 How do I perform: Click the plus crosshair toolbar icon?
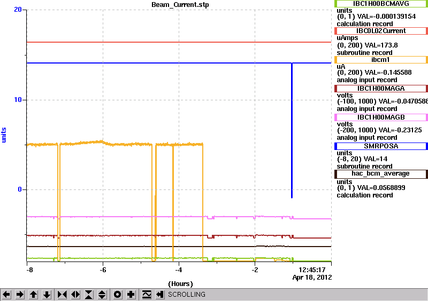[x=131, y=295]
